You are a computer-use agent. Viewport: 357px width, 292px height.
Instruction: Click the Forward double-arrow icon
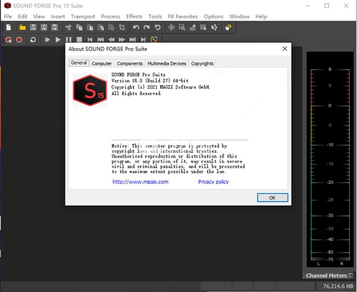[122, 40]
